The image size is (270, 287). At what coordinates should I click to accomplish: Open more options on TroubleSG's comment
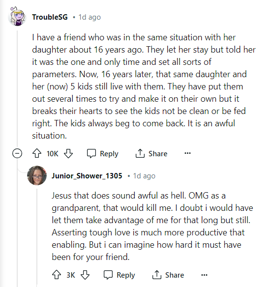click(x=187, y=153)
